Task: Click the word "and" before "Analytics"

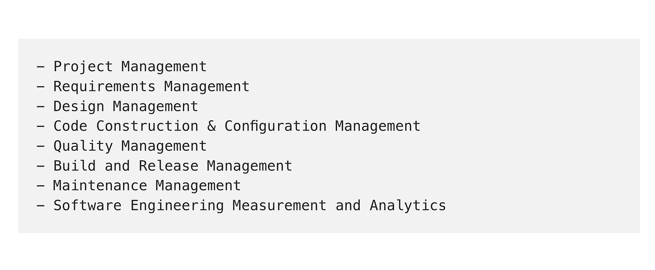Action: pyautogui.click(x=348, y=206)
